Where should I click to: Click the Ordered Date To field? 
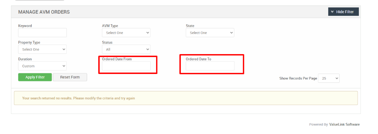pos(210,66)
